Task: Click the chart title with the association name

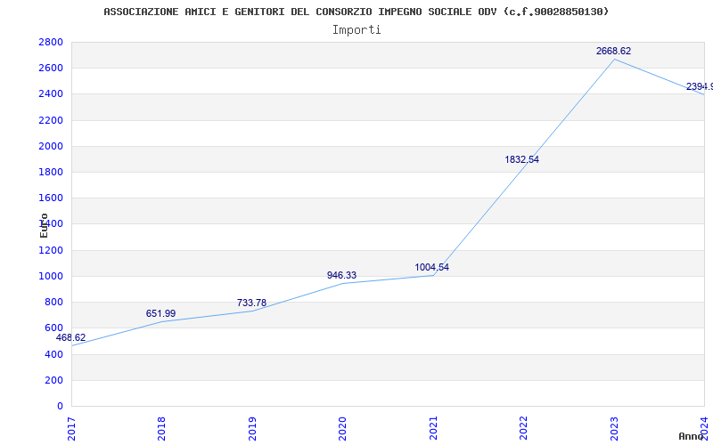Action: 356,12
